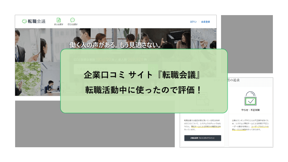Click the やらせ・不正対策 heading

click(250, 110)
